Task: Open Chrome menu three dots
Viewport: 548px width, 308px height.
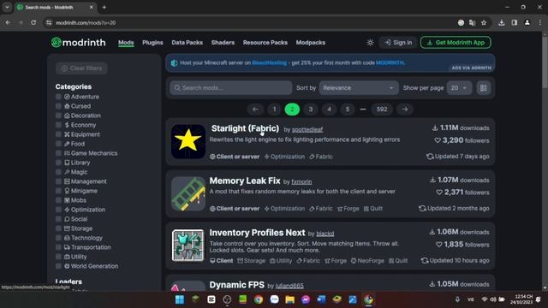Action: click(540, 23)
